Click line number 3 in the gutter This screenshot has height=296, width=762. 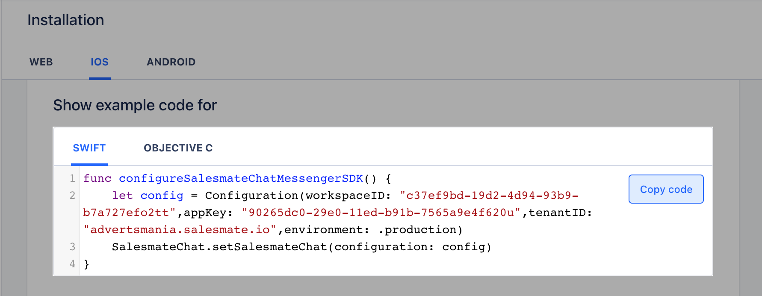pos(72,247)
